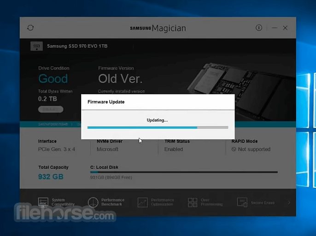Select the System Compatibility label

coord(63,202)
